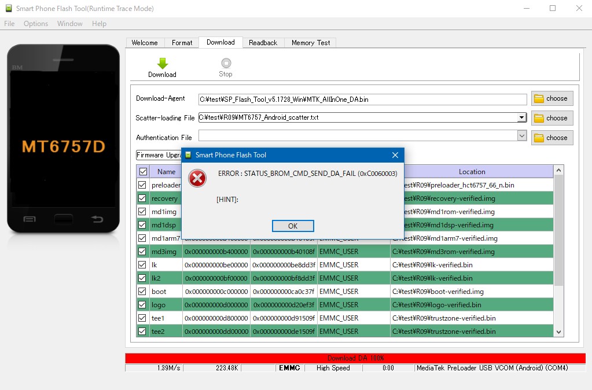
Task: Click the partition list scrollbar thumb
Action: tap(559, 230)
